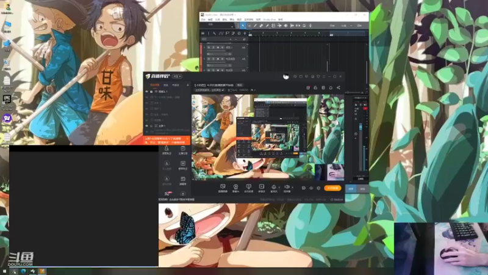This screenshot has width=488, height=275.
Task: Switch to third scene tab in streaming app
Action: pyautogui.click(x=176, y=85)
